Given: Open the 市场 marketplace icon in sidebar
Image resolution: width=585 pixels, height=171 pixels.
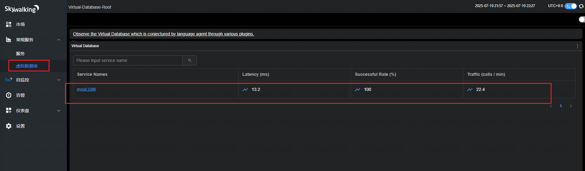Looking at the screenshot, I should point(9,24).
